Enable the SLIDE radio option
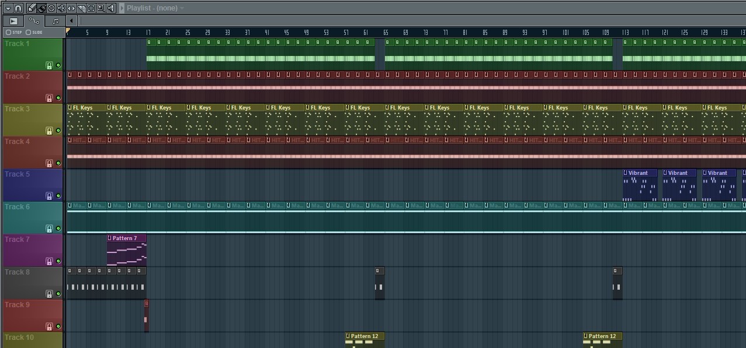This screenshot has height=348, width=746. coord(29,33)
